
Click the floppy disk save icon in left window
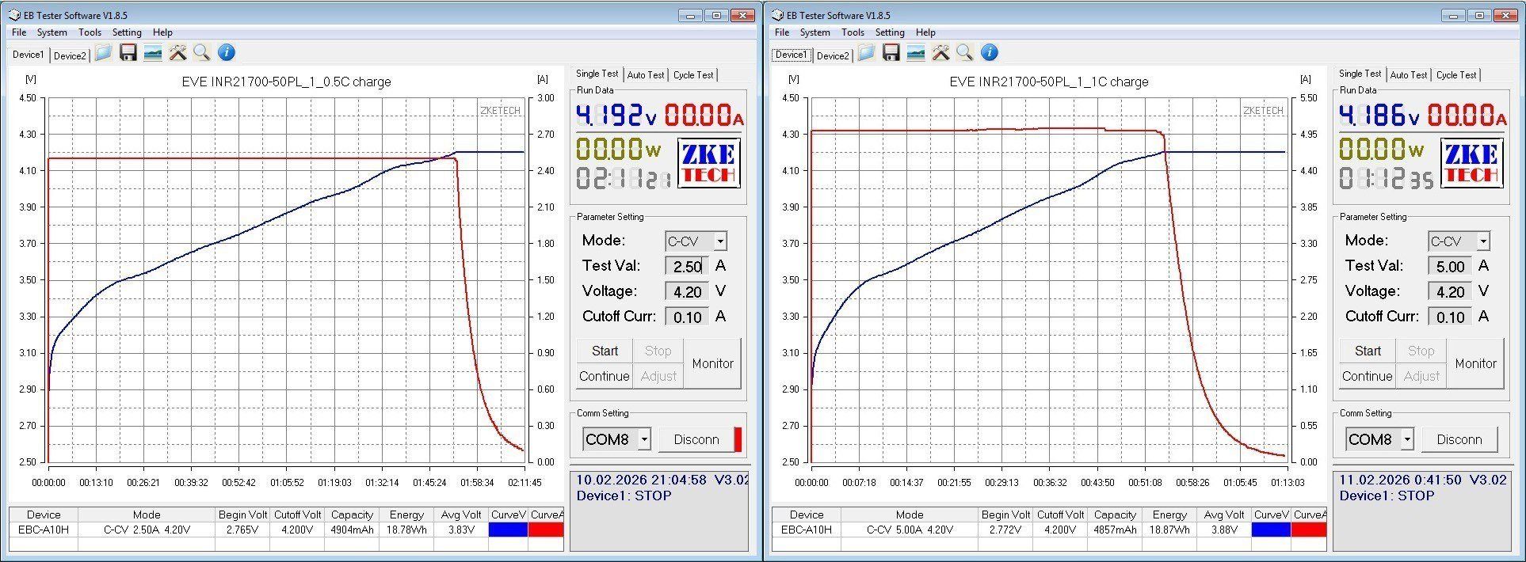128,53
